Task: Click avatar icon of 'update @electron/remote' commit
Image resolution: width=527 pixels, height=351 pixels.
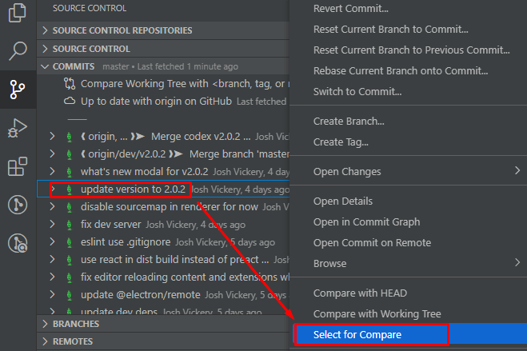Action: point(70,295)
